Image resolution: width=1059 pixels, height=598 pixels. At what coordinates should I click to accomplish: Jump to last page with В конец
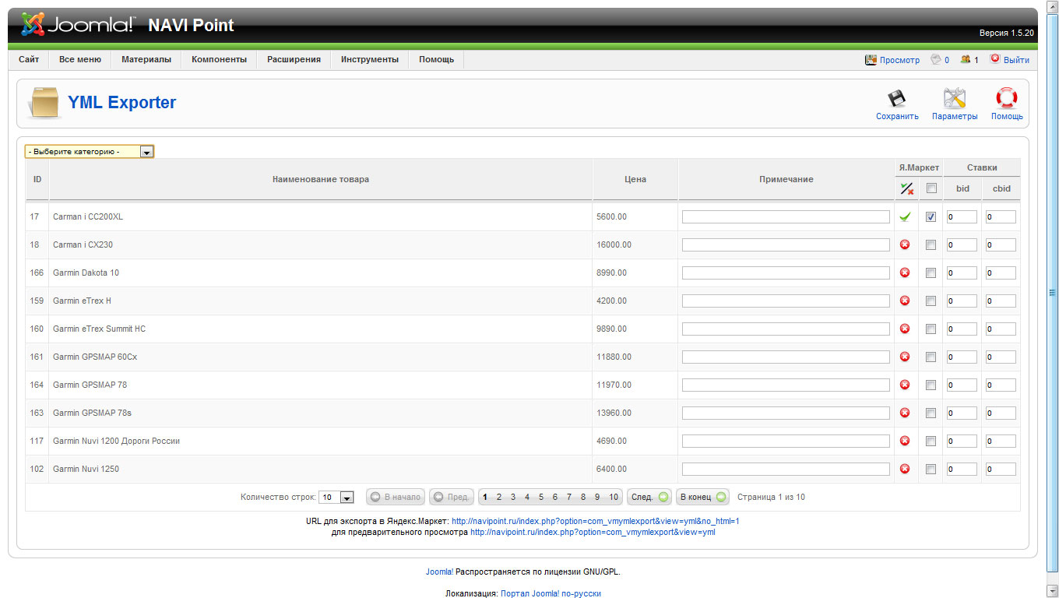coord(702,497)
